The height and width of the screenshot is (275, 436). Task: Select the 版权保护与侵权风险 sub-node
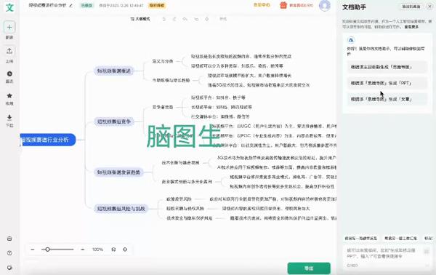click(185, 209)
